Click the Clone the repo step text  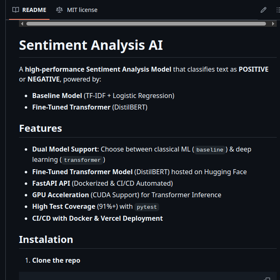pyautogui.click(x=56, y=260)
